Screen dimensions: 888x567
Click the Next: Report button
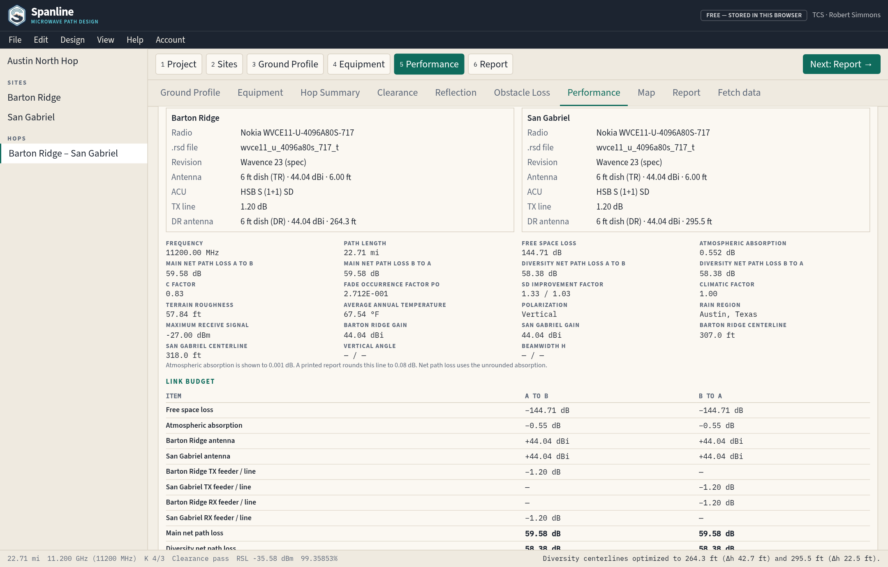click(842, 64)
